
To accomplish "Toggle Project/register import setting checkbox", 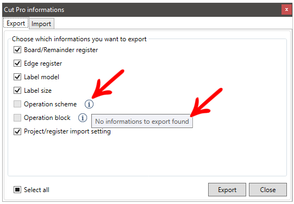I will 17,131.
